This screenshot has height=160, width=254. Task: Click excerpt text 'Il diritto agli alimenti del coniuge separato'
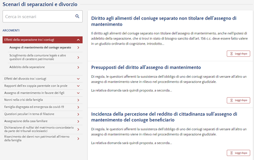point(169,38)
